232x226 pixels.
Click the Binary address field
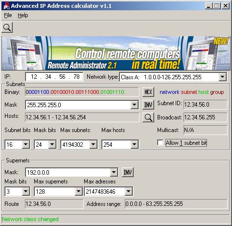pyautogui.click(x=82, y=92)
